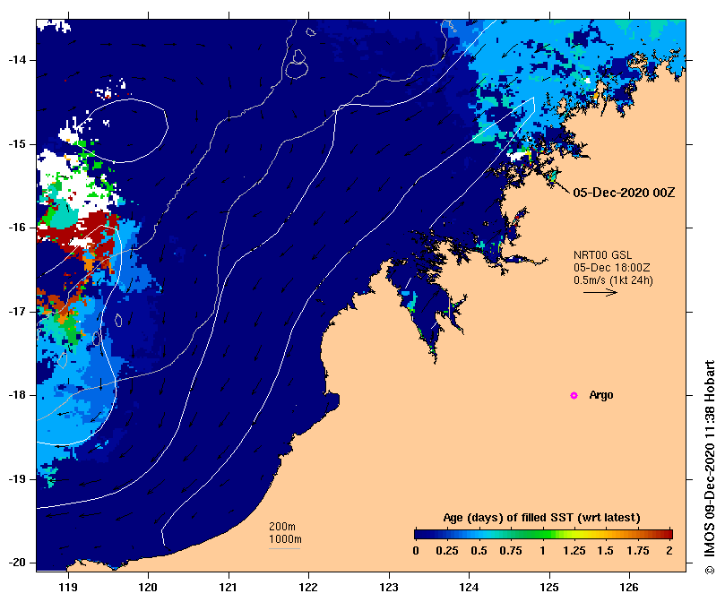
Task: Click the grey 1000m legend line sample
Action: [x=284, y=549]
